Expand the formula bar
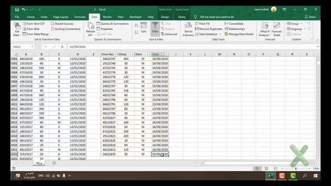Screen dimensions: 331x186 [318, 47]
